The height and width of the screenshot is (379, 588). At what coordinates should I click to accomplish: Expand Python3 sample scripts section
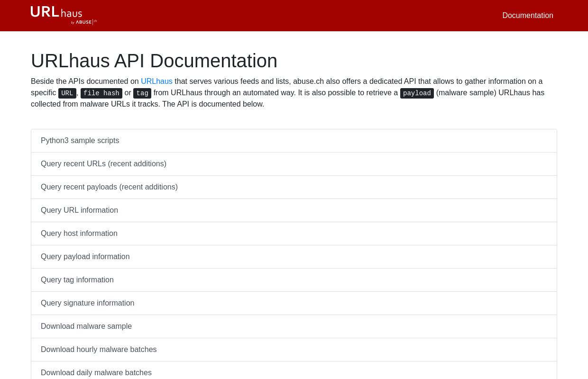tap(294, 141)
